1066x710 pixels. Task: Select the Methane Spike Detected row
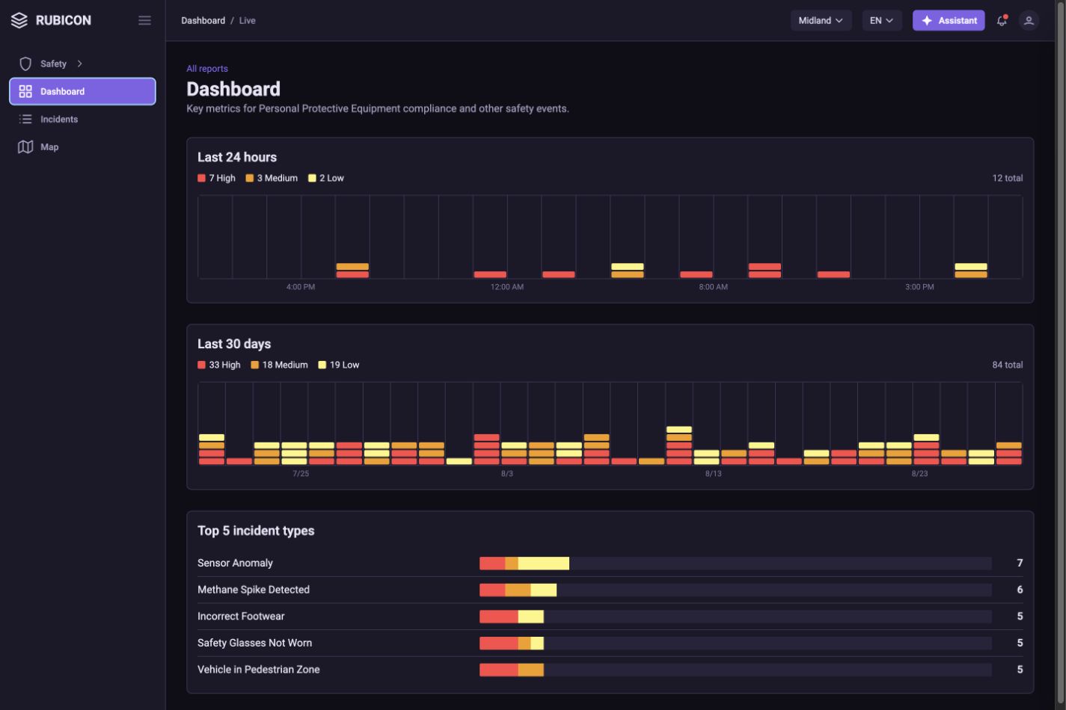pyautogui.click(x=610, y=590)
